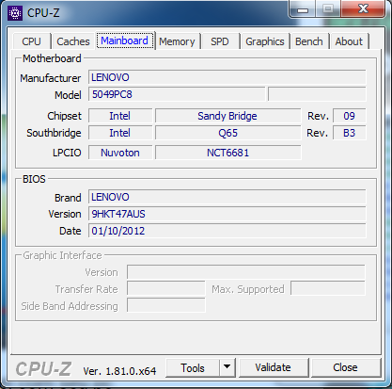Screen dimensions: 392x389
Task: Click the Chipset vendor value Intel
Action: tap(120, 116)
